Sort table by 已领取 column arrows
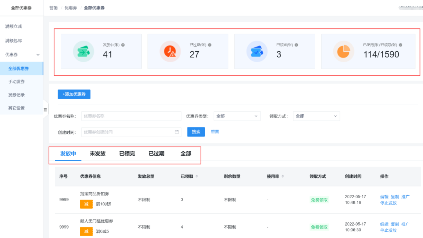 coord(197,176)
